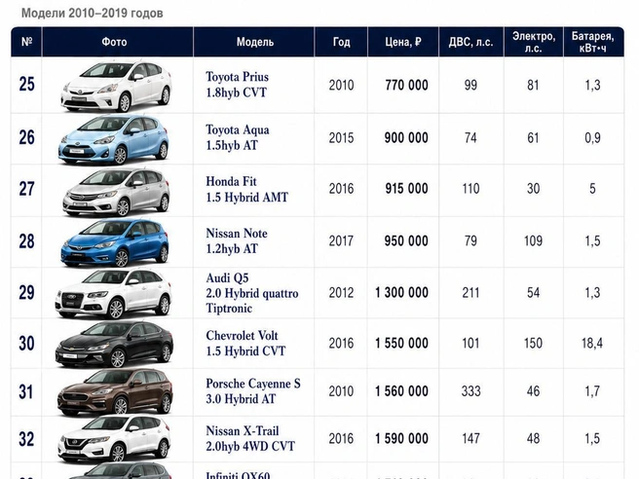This screenshot has height=479, width=639.
Task: Click the 'Год' column header
Action: [x=342, y=42]
